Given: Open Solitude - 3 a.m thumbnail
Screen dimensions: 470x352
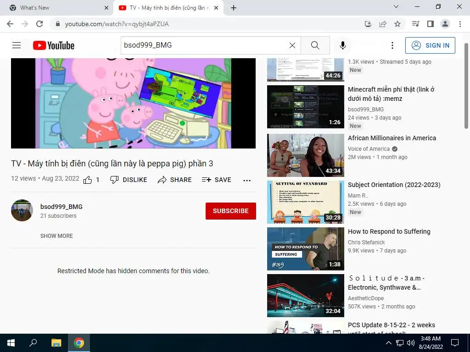Looking at the screenshot, I should point(305,296).
